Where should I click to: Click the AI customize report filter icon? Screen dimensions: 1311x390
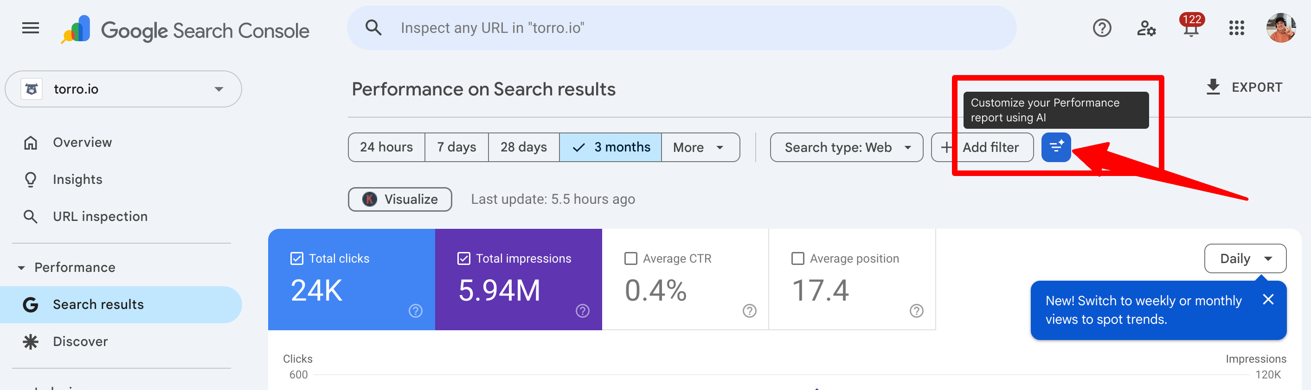point(1056,147)
